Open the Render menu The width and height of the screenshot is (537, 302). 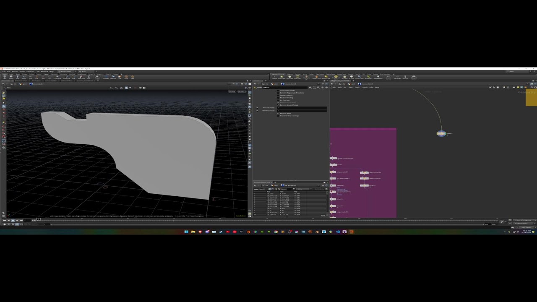click(15, 71)
